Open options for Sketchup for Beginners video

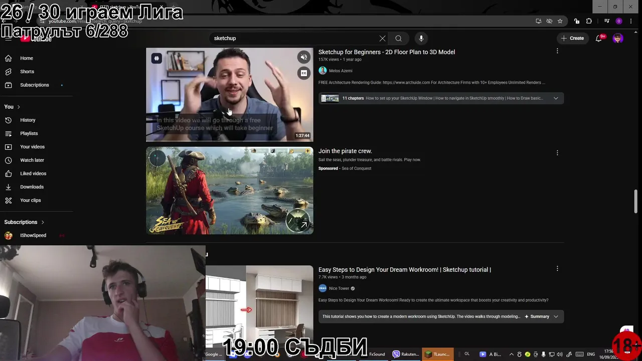click(557, 51)
